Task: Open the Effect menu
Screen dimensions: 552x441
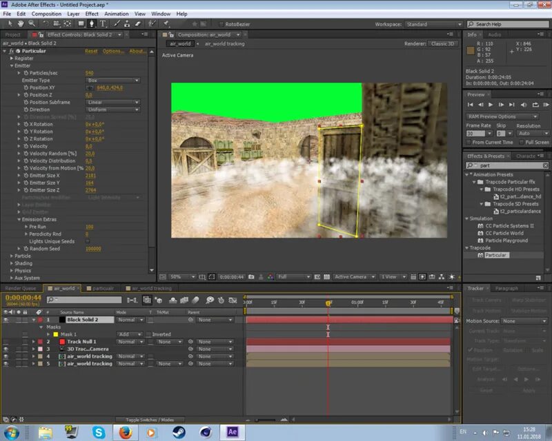Action: [x=92, y=14]
